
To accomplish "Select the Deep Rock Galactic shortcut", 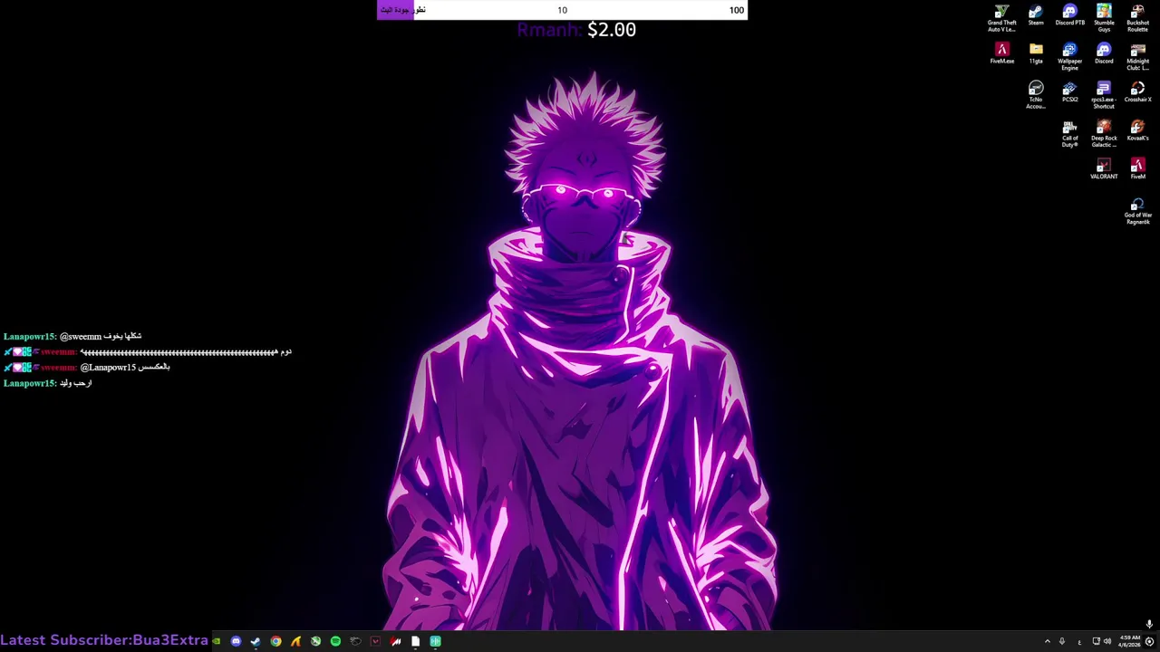I will click(1104, 134).
